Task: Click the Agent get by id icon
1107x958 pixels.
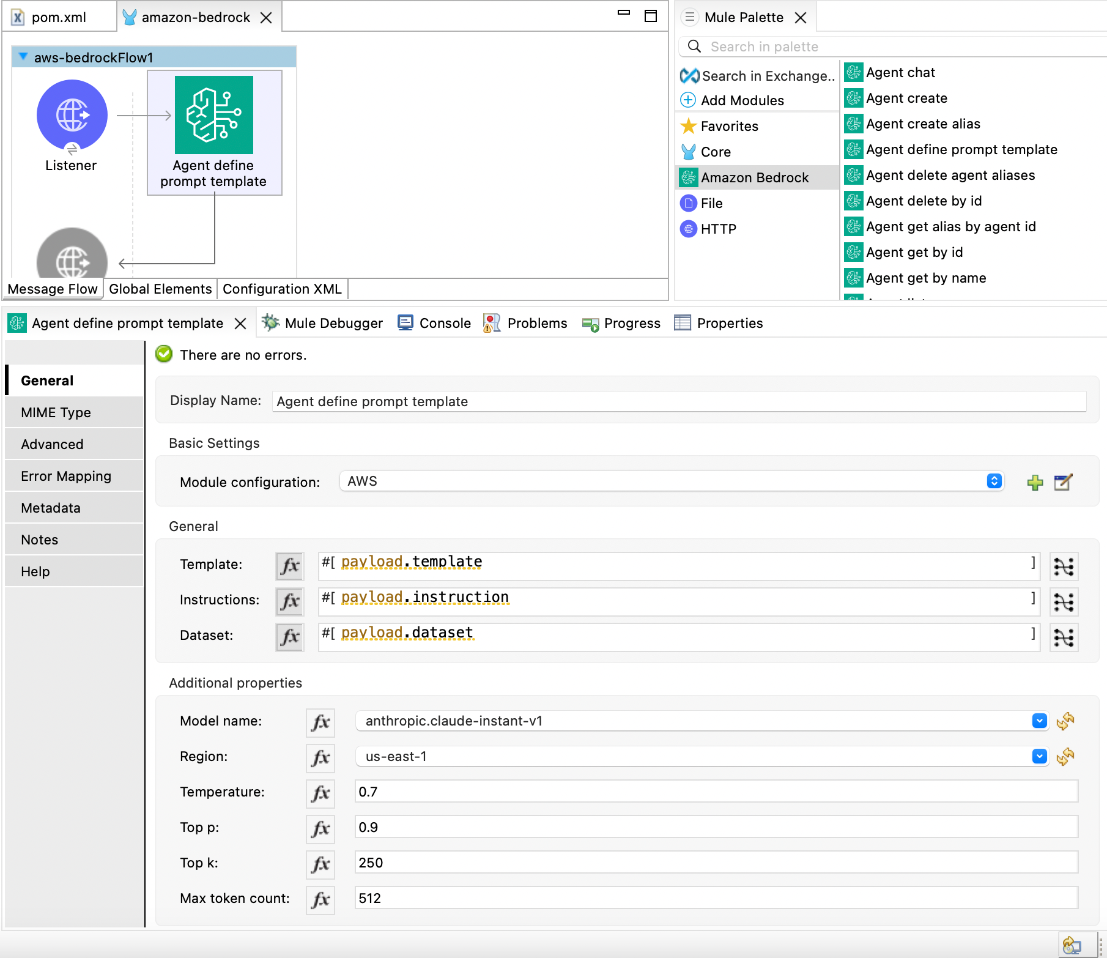Action: [x=854, y=252]
